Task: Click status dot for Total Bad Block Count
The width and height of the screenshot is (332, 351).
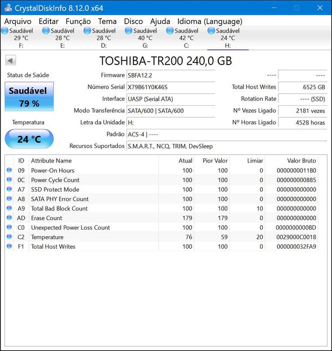Action: click(x=9, y=208)
